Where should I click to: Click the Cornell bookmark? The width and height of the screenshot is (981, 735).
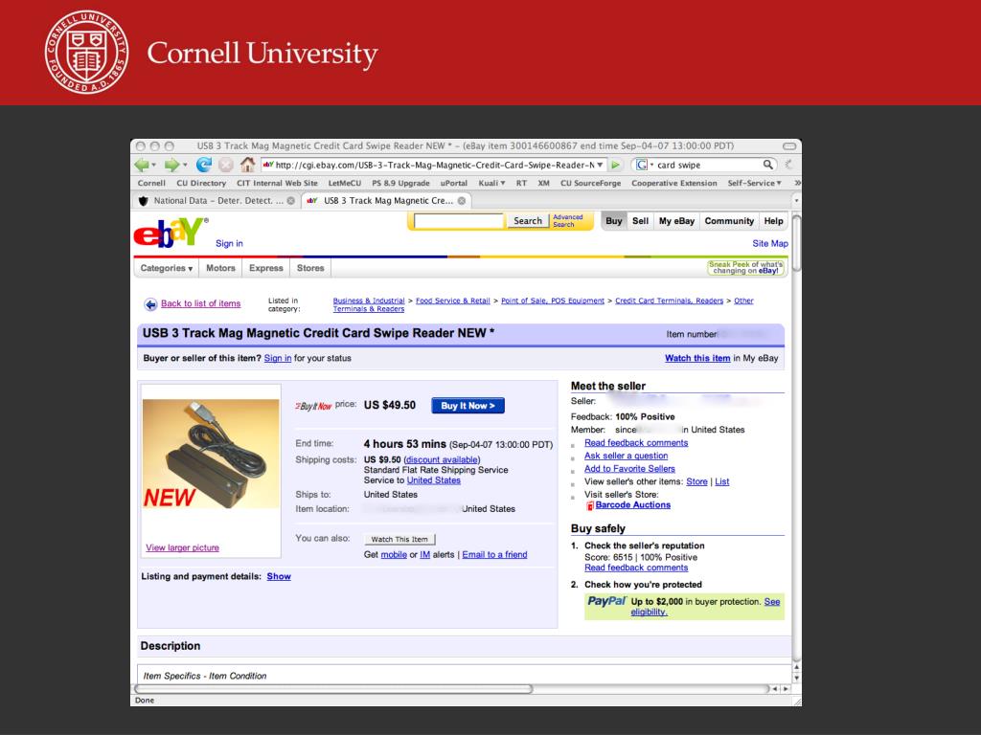point(151,183)
